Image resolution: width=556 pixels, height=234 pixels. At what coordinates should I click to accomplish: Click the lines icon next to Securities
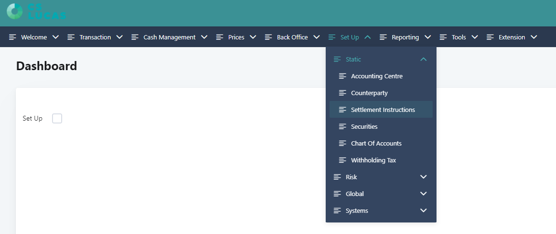point(343,126)
